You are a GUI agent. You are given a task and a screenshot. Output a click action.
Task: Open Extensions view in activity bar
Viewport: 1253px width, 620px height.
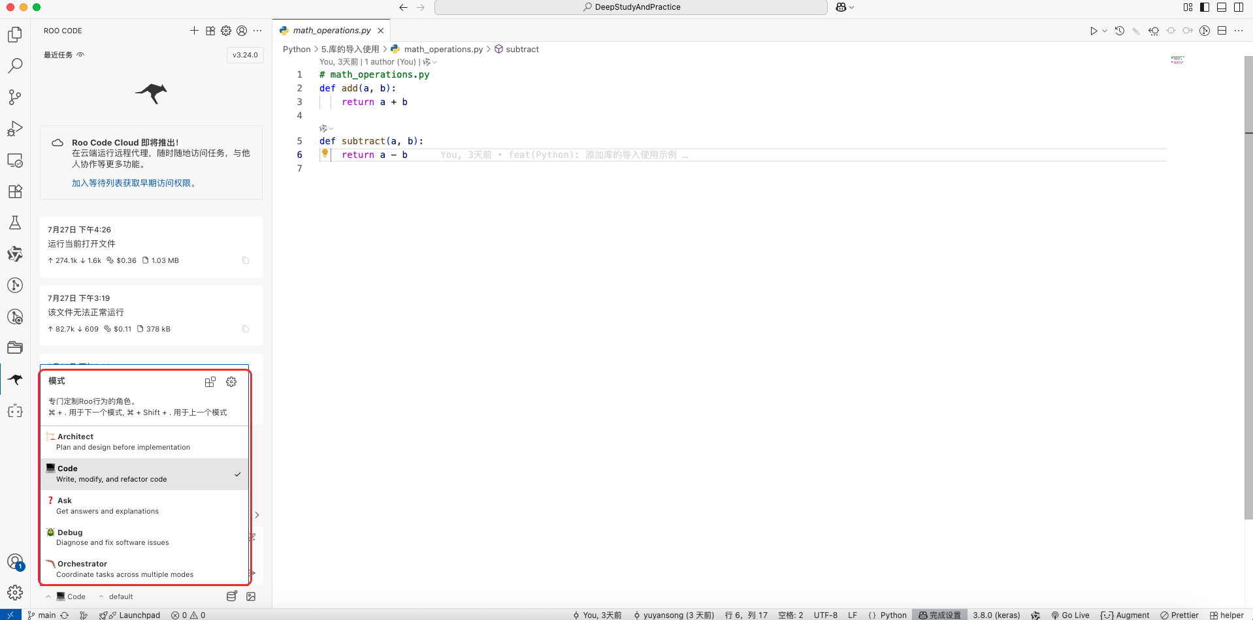[15, 191]
